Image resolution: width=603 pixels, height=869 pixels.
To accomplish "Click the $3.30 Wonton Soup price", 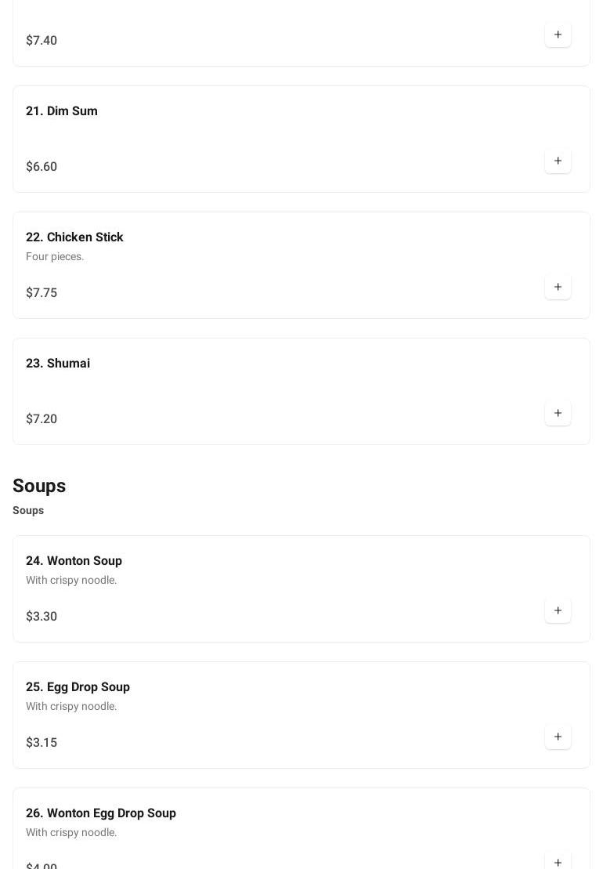I will point(42,617).
